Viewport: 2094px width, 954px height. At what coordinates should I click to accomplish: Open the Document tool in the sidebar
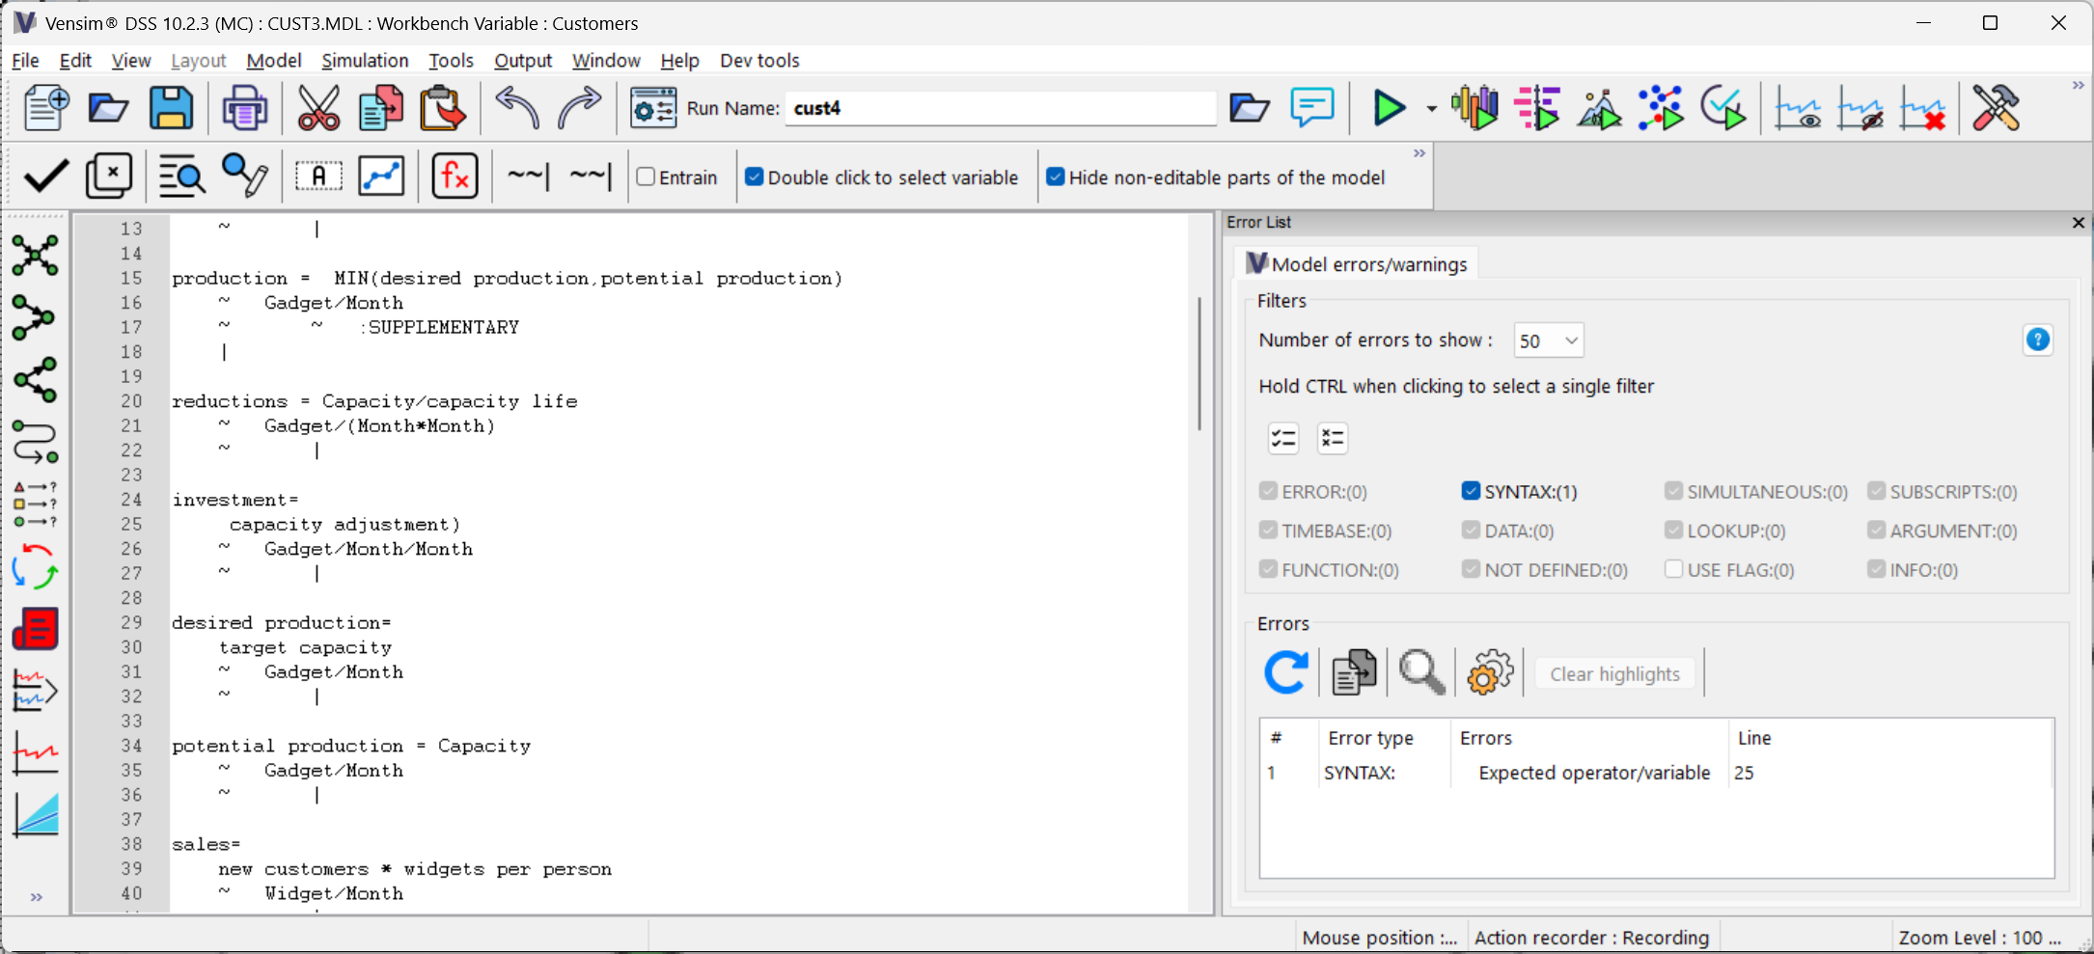pos(36,628)
